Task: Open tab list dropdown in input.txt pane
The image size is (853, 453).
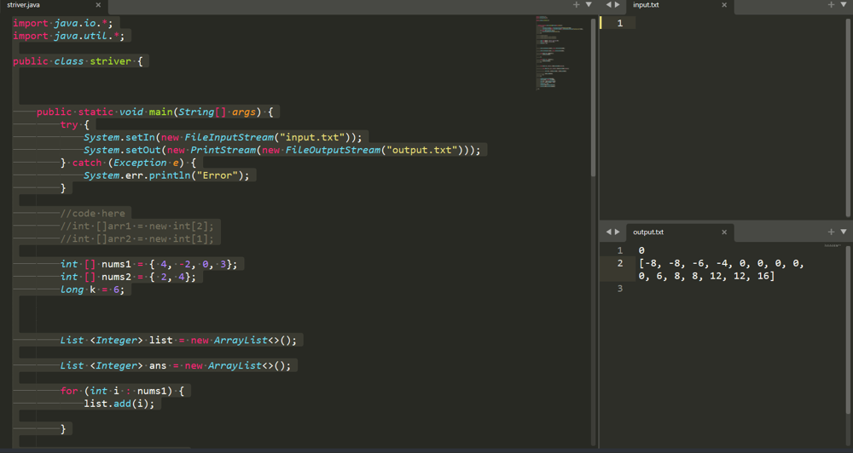Action: [844, 5]
